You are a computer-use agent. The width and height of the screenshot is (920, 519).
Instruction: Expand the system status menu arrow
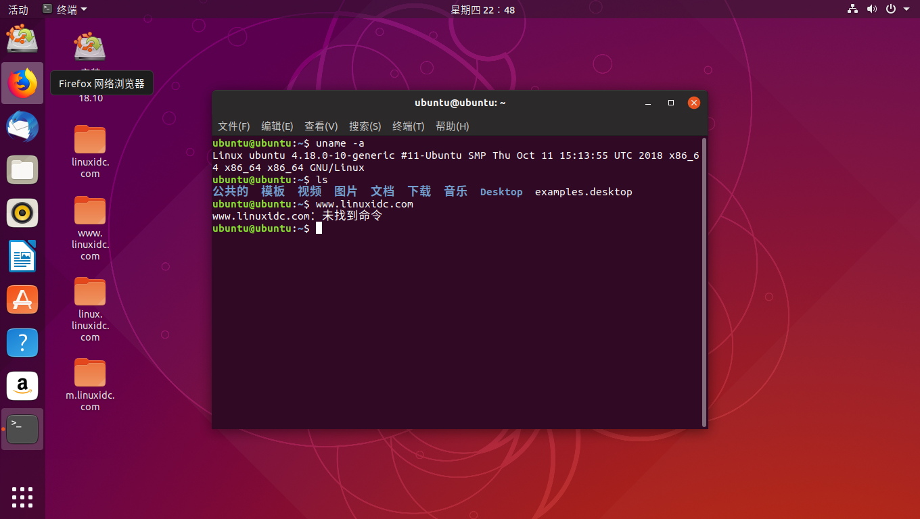click(906, 9)
